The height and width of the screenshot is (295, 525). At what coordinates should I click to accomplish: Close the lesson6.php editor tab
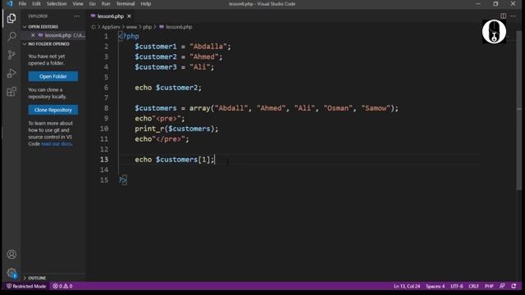[x=130, y=16]
